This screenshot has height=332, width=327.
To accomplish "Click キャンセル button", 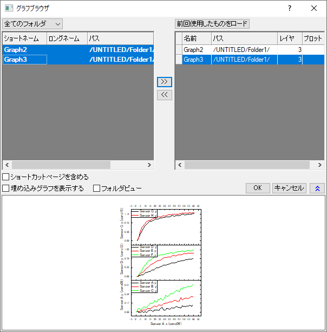I will [x=289, y=188].
